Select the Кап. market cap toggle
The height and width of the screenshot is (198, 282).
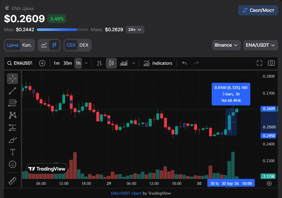pos(27,45)
